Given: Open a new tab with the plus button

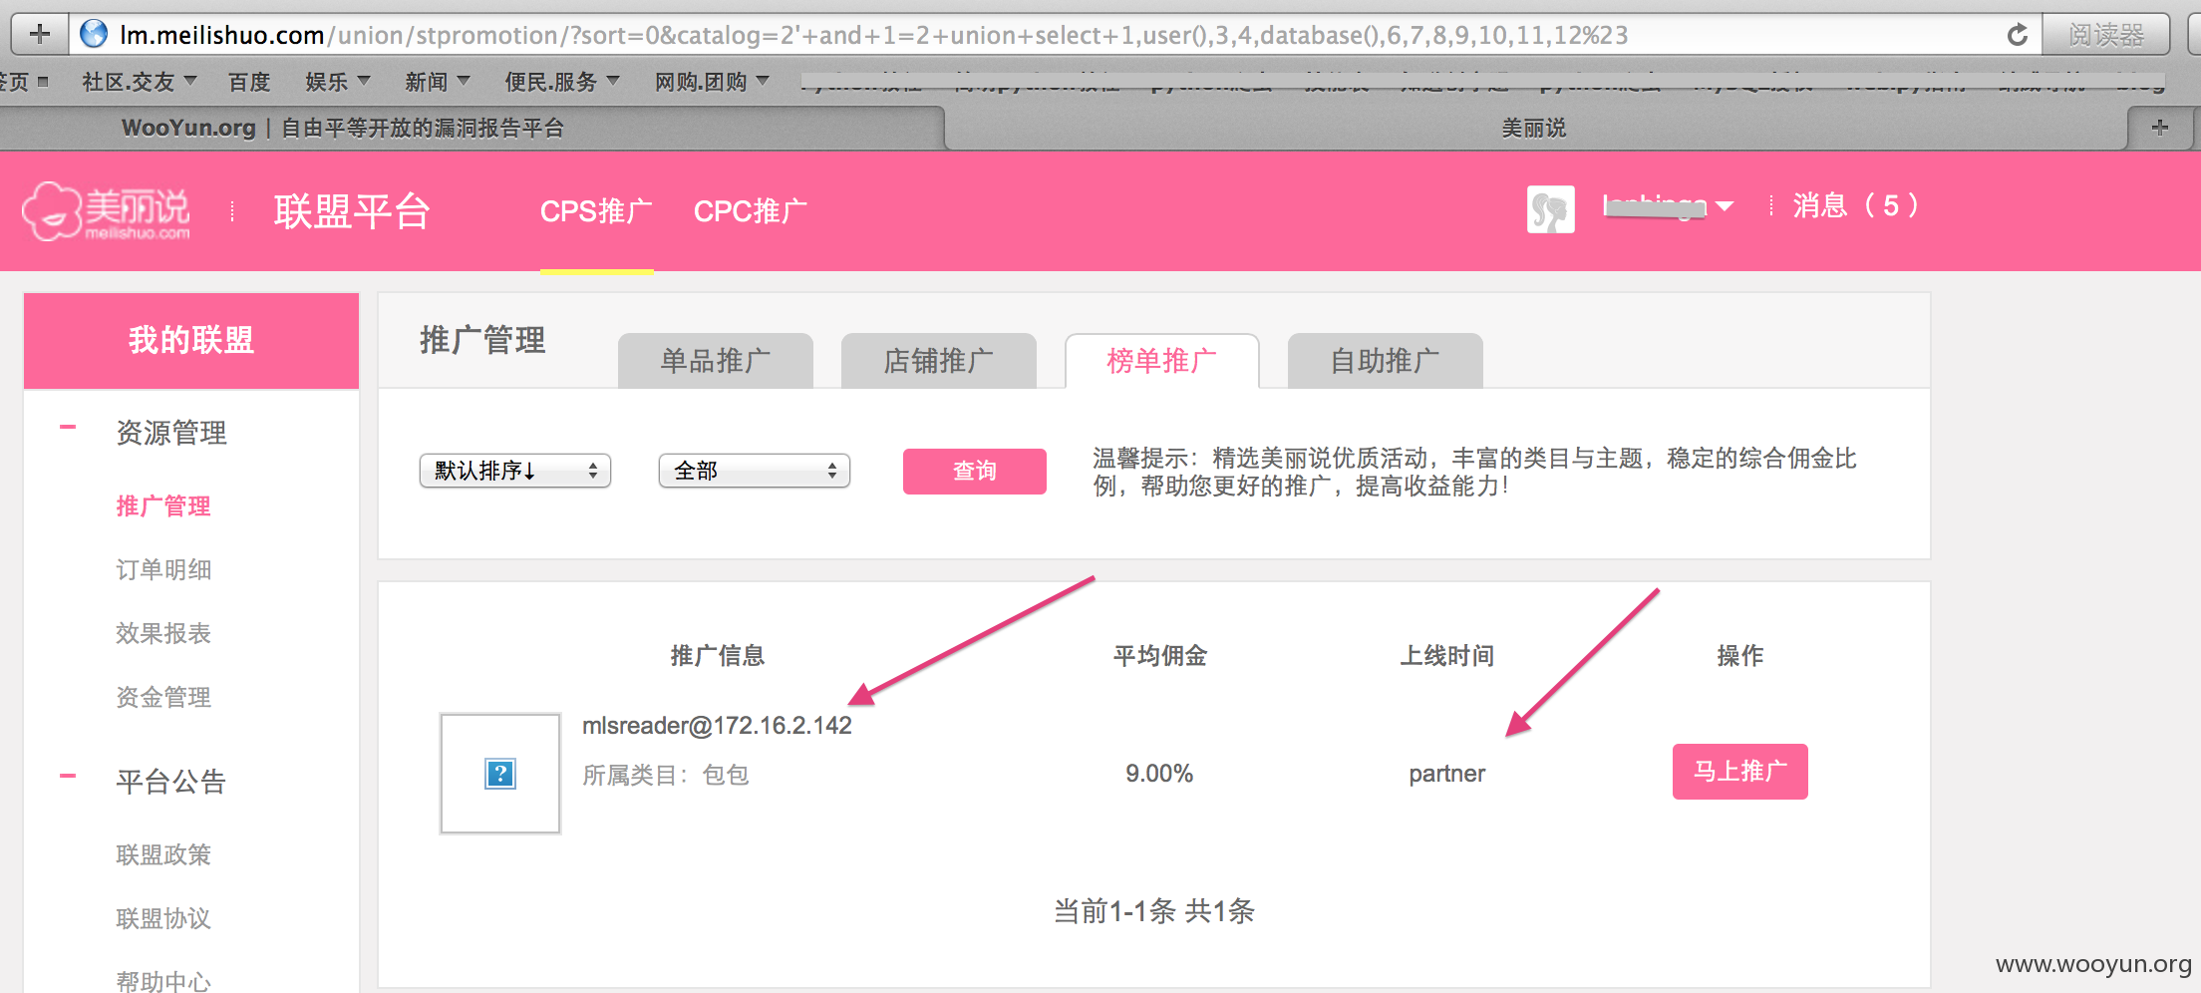Looking at the screenshot, I should (2159, 128).
